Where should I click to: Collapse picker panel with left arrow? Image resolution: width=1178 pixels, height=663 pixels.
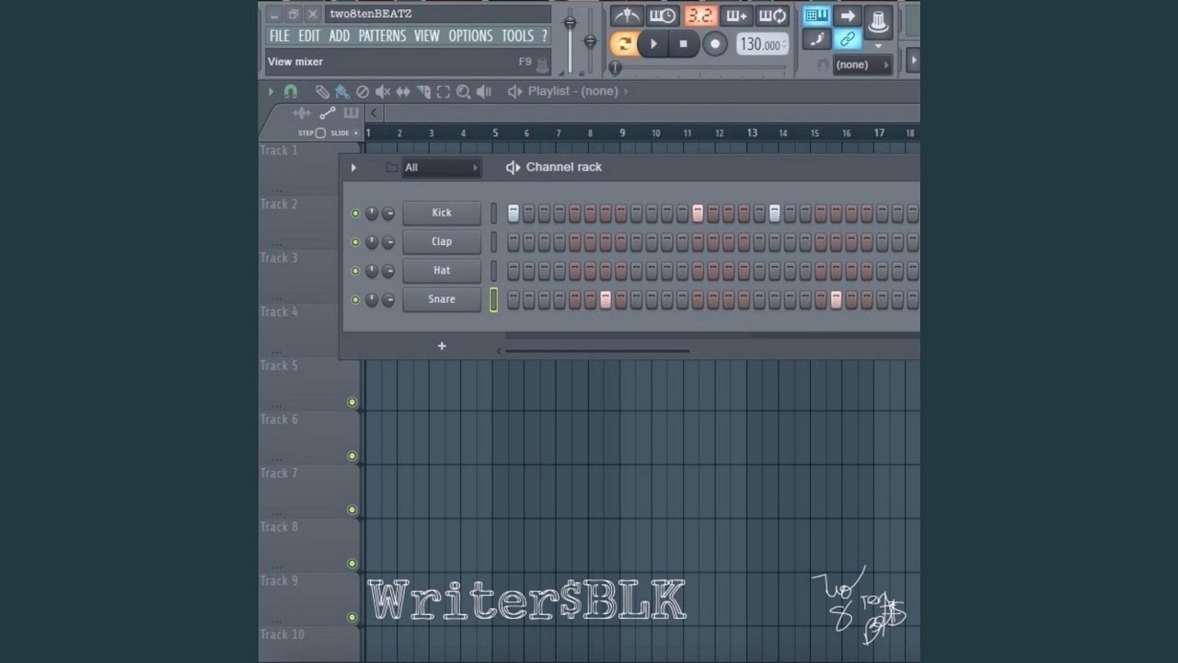(x=374, y=113)
